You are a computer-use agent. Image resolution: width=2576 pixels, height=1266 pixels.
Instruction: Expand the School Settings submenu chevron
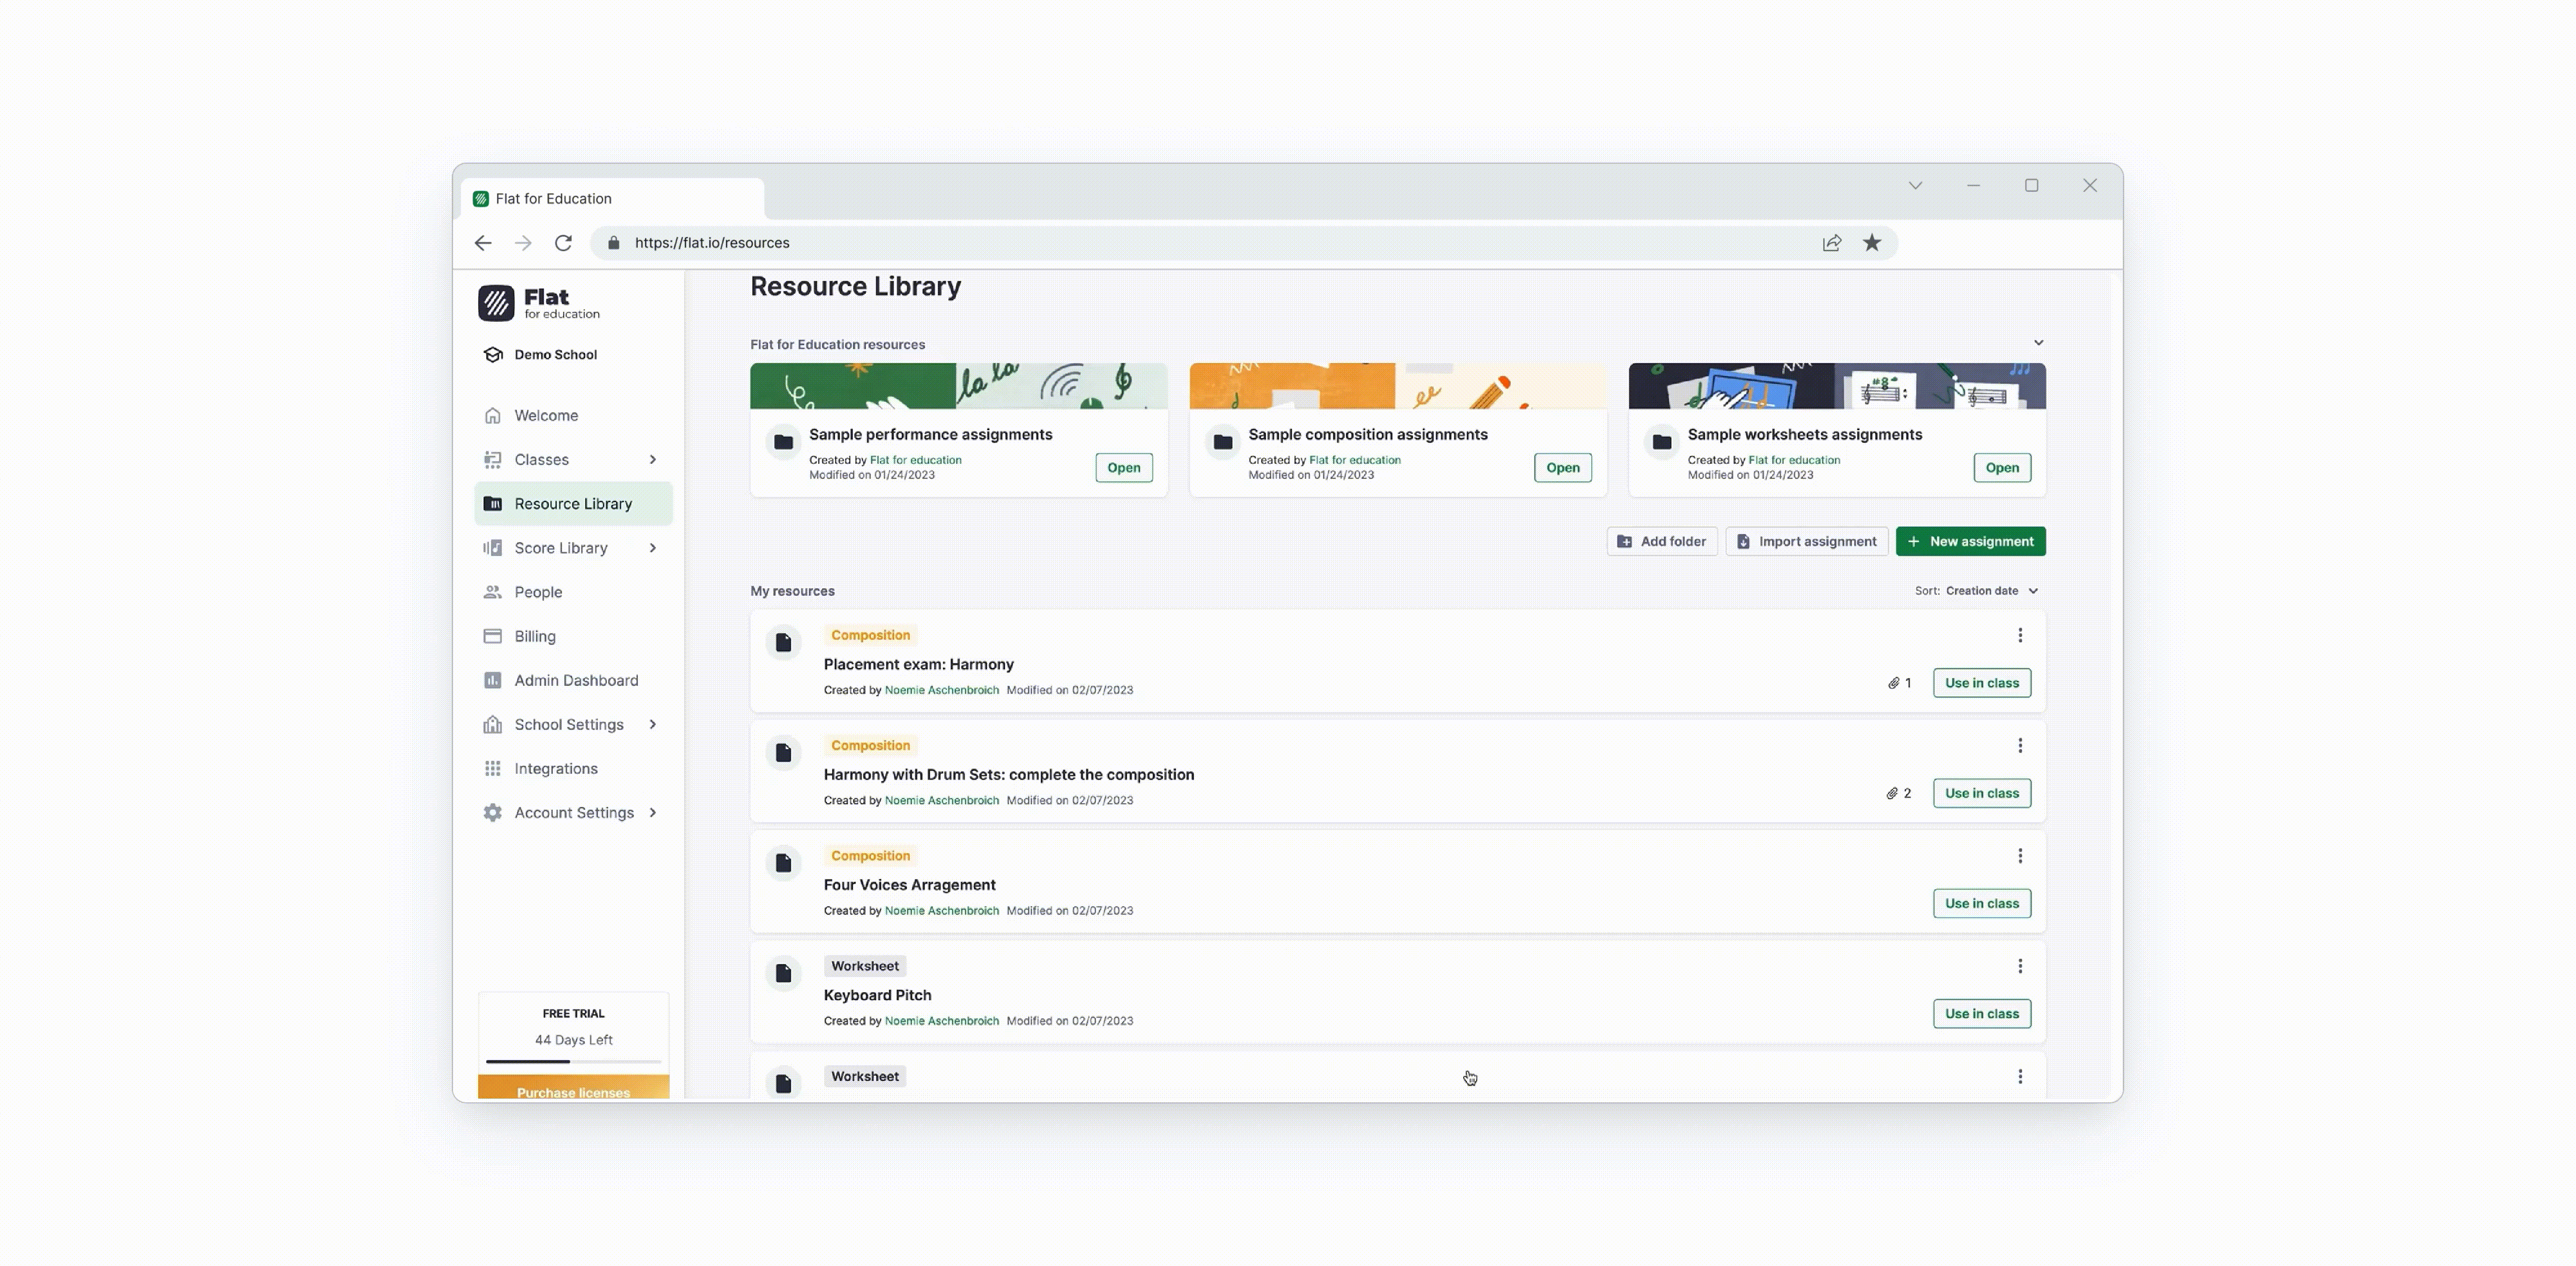pyautogui.click(x=653, y=724)
